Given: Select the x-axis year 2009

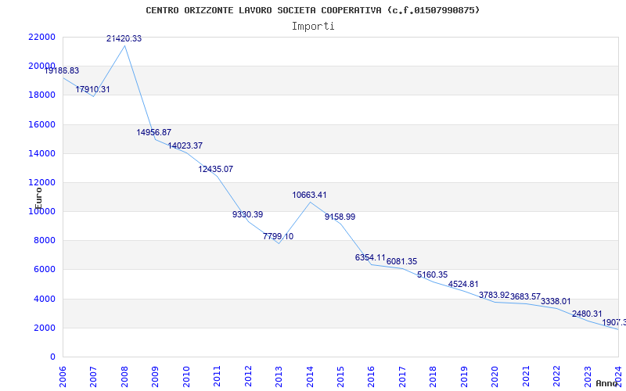Looking at the screenshot, I should pyautogui.click(x=155, y=376).
